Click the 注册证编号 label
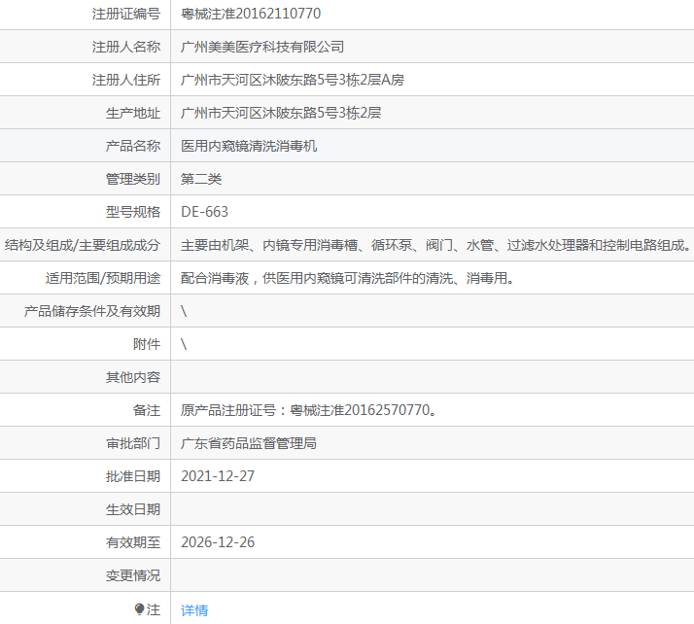 tap(126, 14)
